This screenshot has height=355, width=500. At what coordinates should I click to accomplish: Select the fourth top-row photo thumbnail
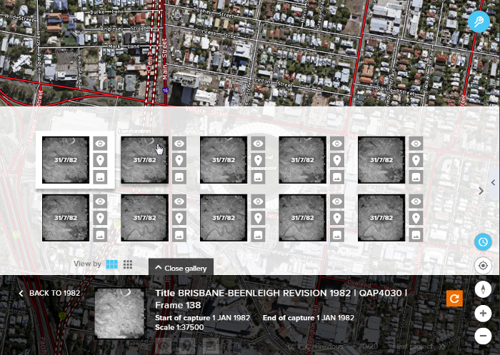[x=303, y=160]
